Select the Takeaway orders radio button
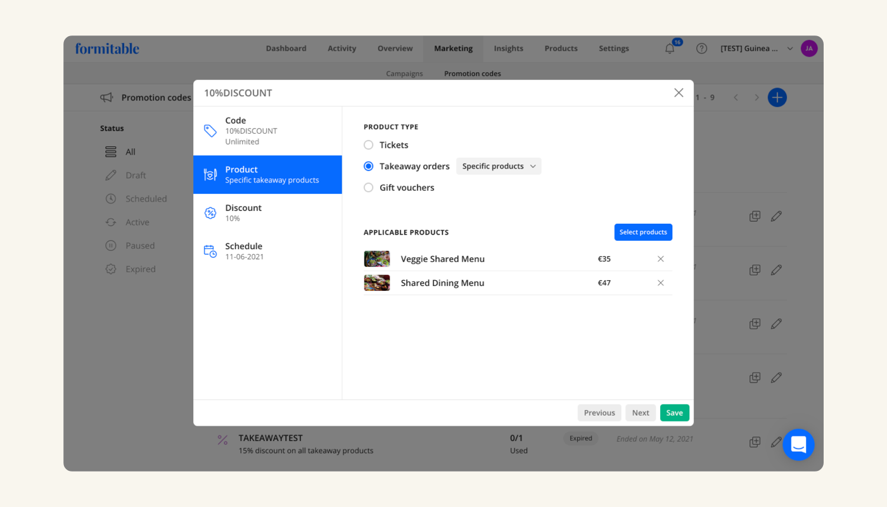Screen dimensions: 887x507 click(369, 166)
